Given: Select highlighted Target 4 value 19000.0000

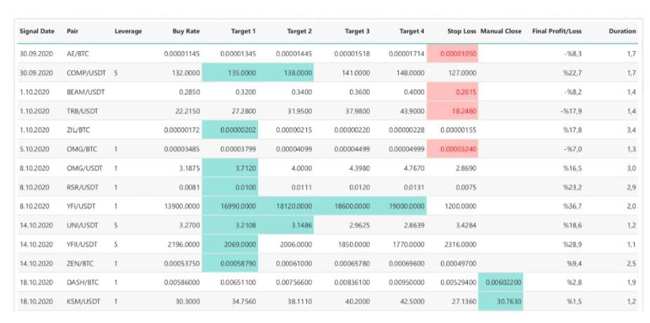Looking at the screenshot, I should click(x=402, y=206).
